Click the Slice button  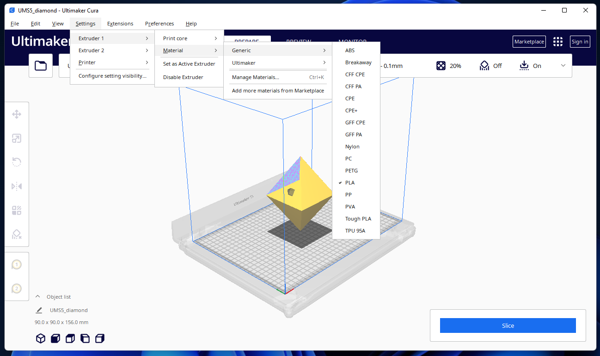(x=508, y=325)
